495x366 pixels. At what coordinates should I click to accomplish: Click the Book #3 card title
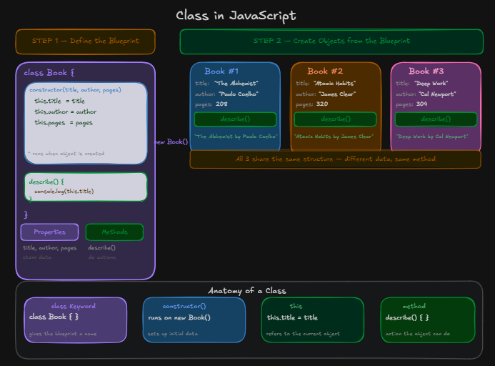pos(426,71)
